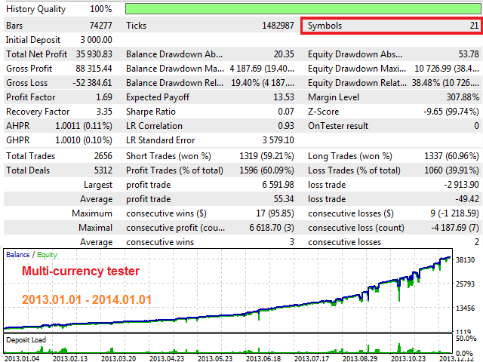Click the Balance / Equity chart legend
483x362 pixels.
(31, 255)
